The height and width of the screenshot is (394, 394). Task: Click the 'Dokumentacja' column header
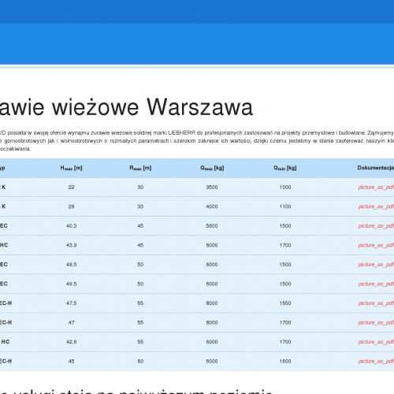[x=376, y=168]
